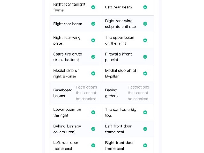
Task: Select the green checkmark for Right rear beam
Action: [93, 24]
